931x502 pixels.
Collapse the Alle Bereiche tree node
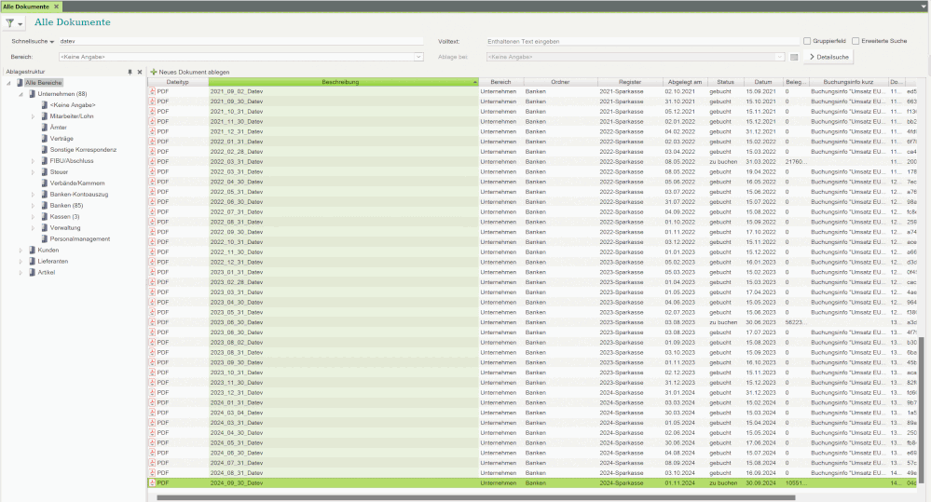point(8,83)
